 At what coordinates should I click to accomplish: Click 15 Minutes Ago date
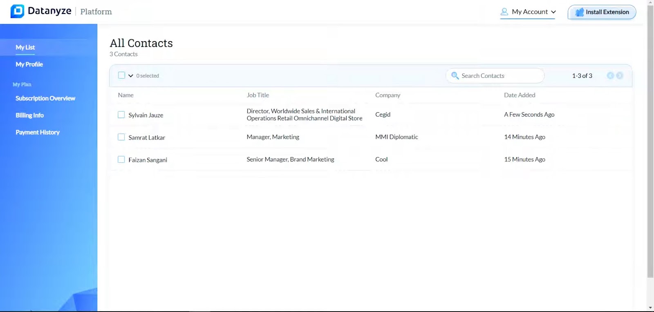525,159
